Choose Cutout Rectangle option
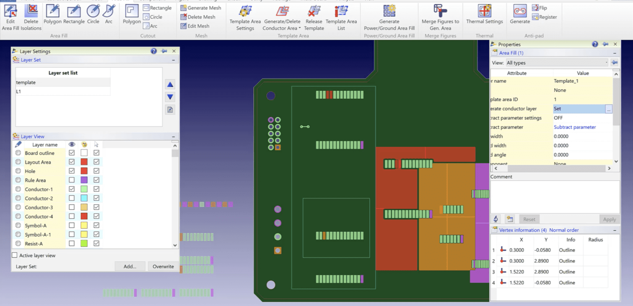Screen dimensions: 633x306 point(157,8)
